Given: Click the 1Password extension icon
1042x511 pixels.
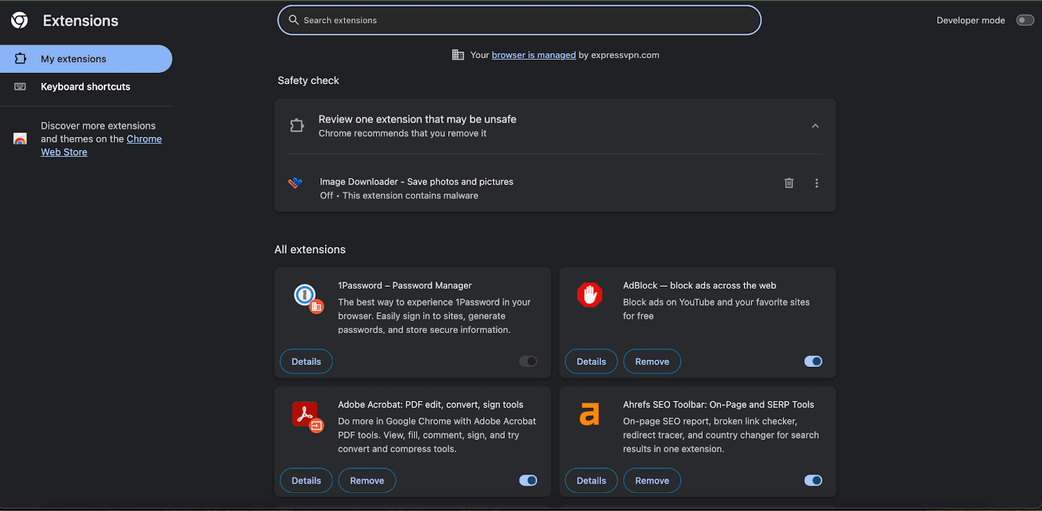Looking at the screenshot, I should (x=305, y=295).
